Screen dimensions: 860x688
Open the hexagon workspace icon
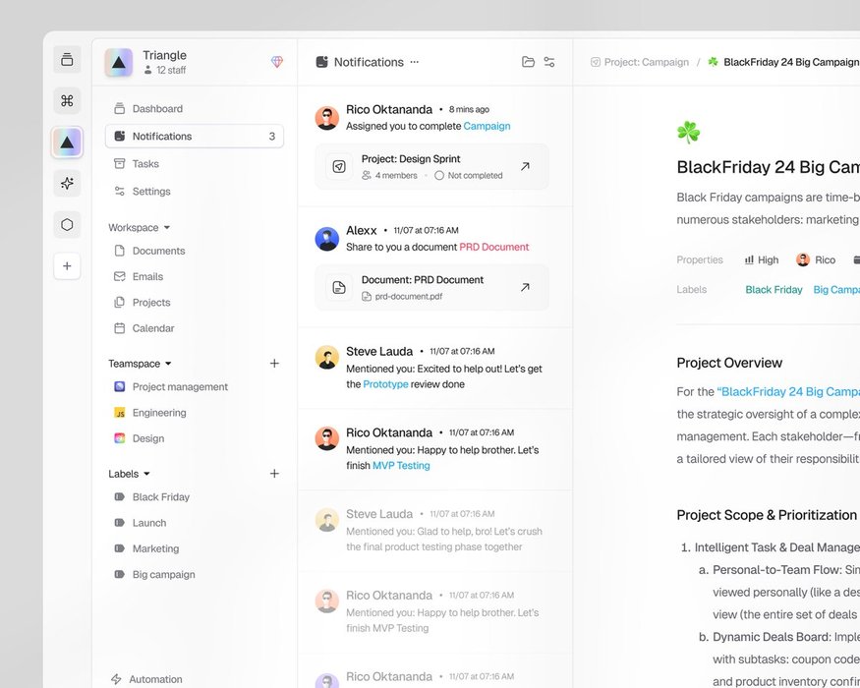coord(67,224)
